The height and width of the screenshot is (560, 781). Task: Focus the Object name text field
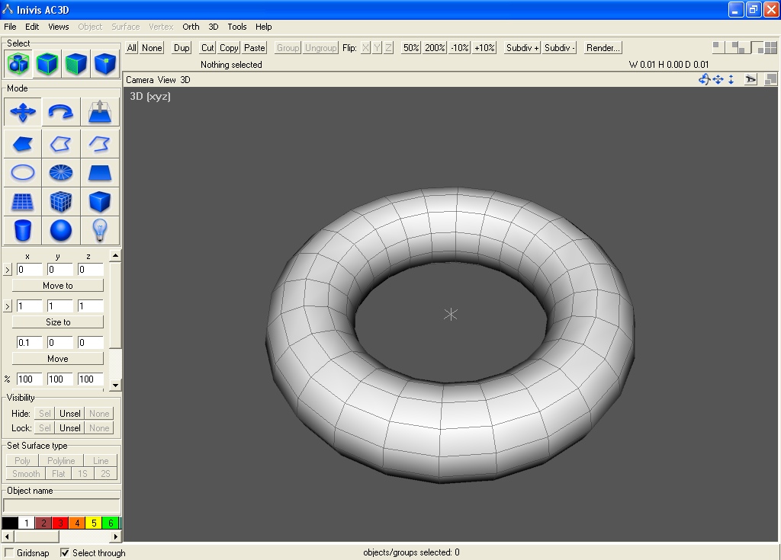point(62,505)
